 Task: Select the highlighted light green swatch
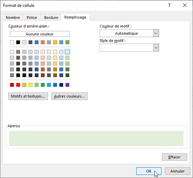pyautogui.click(x=67, y=52)
